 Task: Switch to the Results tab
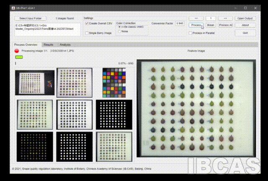[48, 44]
